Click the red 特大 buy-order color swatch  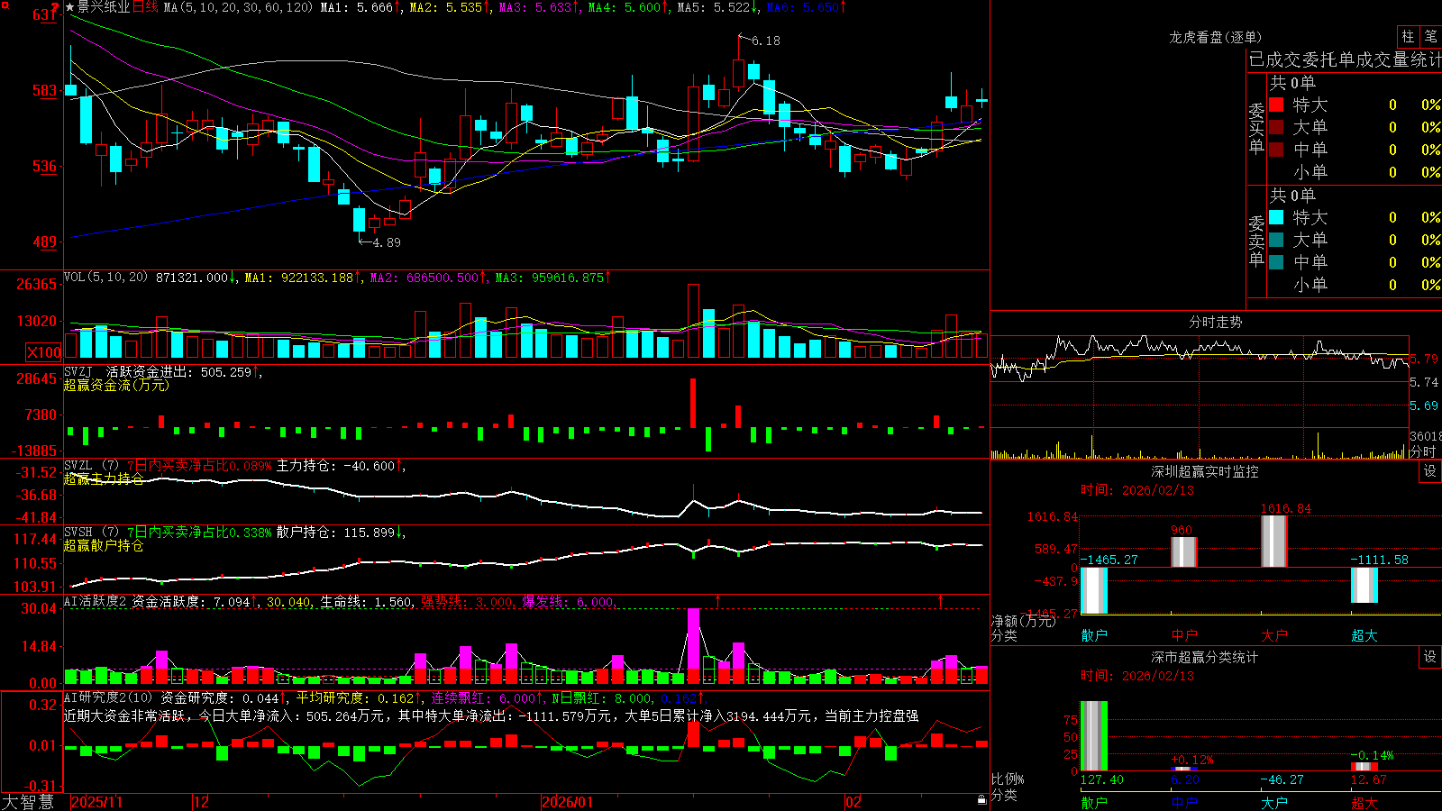(x=1276, y=105)
